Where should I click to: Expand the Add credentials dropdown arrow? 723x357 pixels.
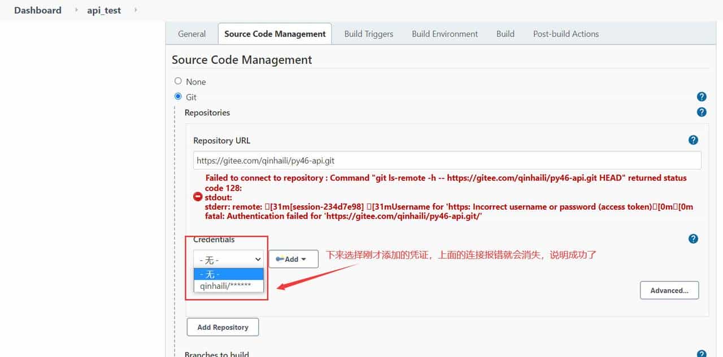(x=303, y=259)
